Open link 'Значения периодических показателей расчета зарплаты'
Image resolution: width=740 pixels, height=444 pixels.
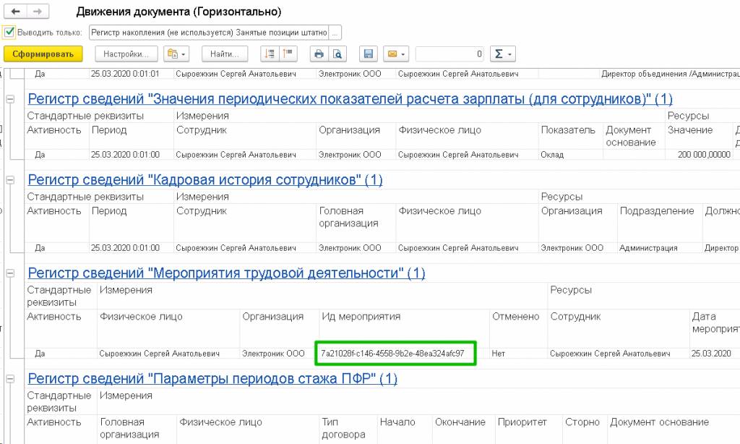click(350, 99)
